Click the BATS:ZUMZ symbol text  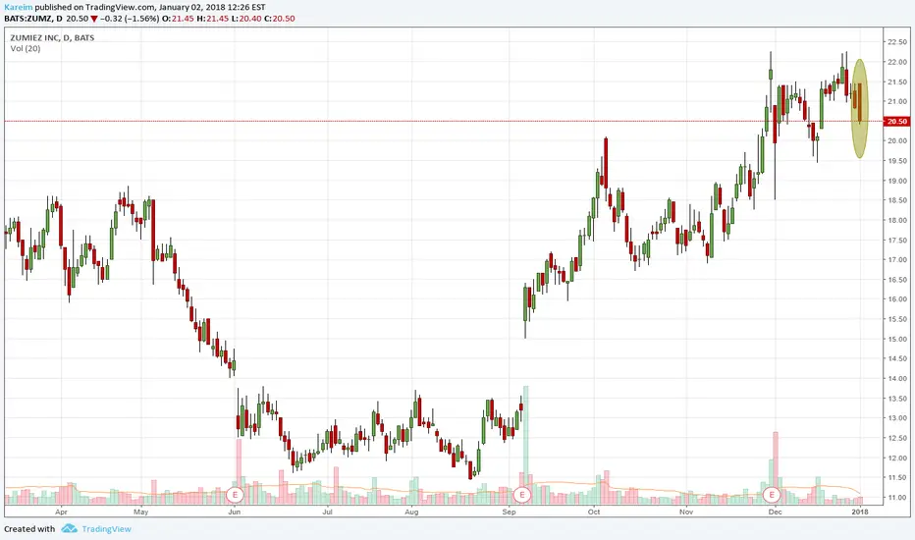27,19
